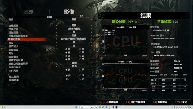The width and height of the screenshot is (193, 109).
Task: Click the Steam icon in the system tray
Action: click(174, 107)
